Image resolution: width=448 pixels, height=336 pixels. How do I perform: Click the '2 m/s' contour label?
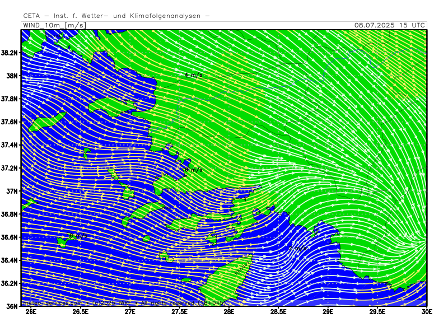click(298, 248)
